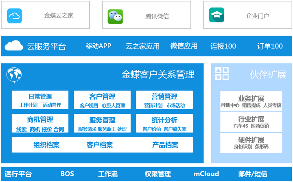
Task: Open the 服务管理 module heading
Action: [102, 120]
